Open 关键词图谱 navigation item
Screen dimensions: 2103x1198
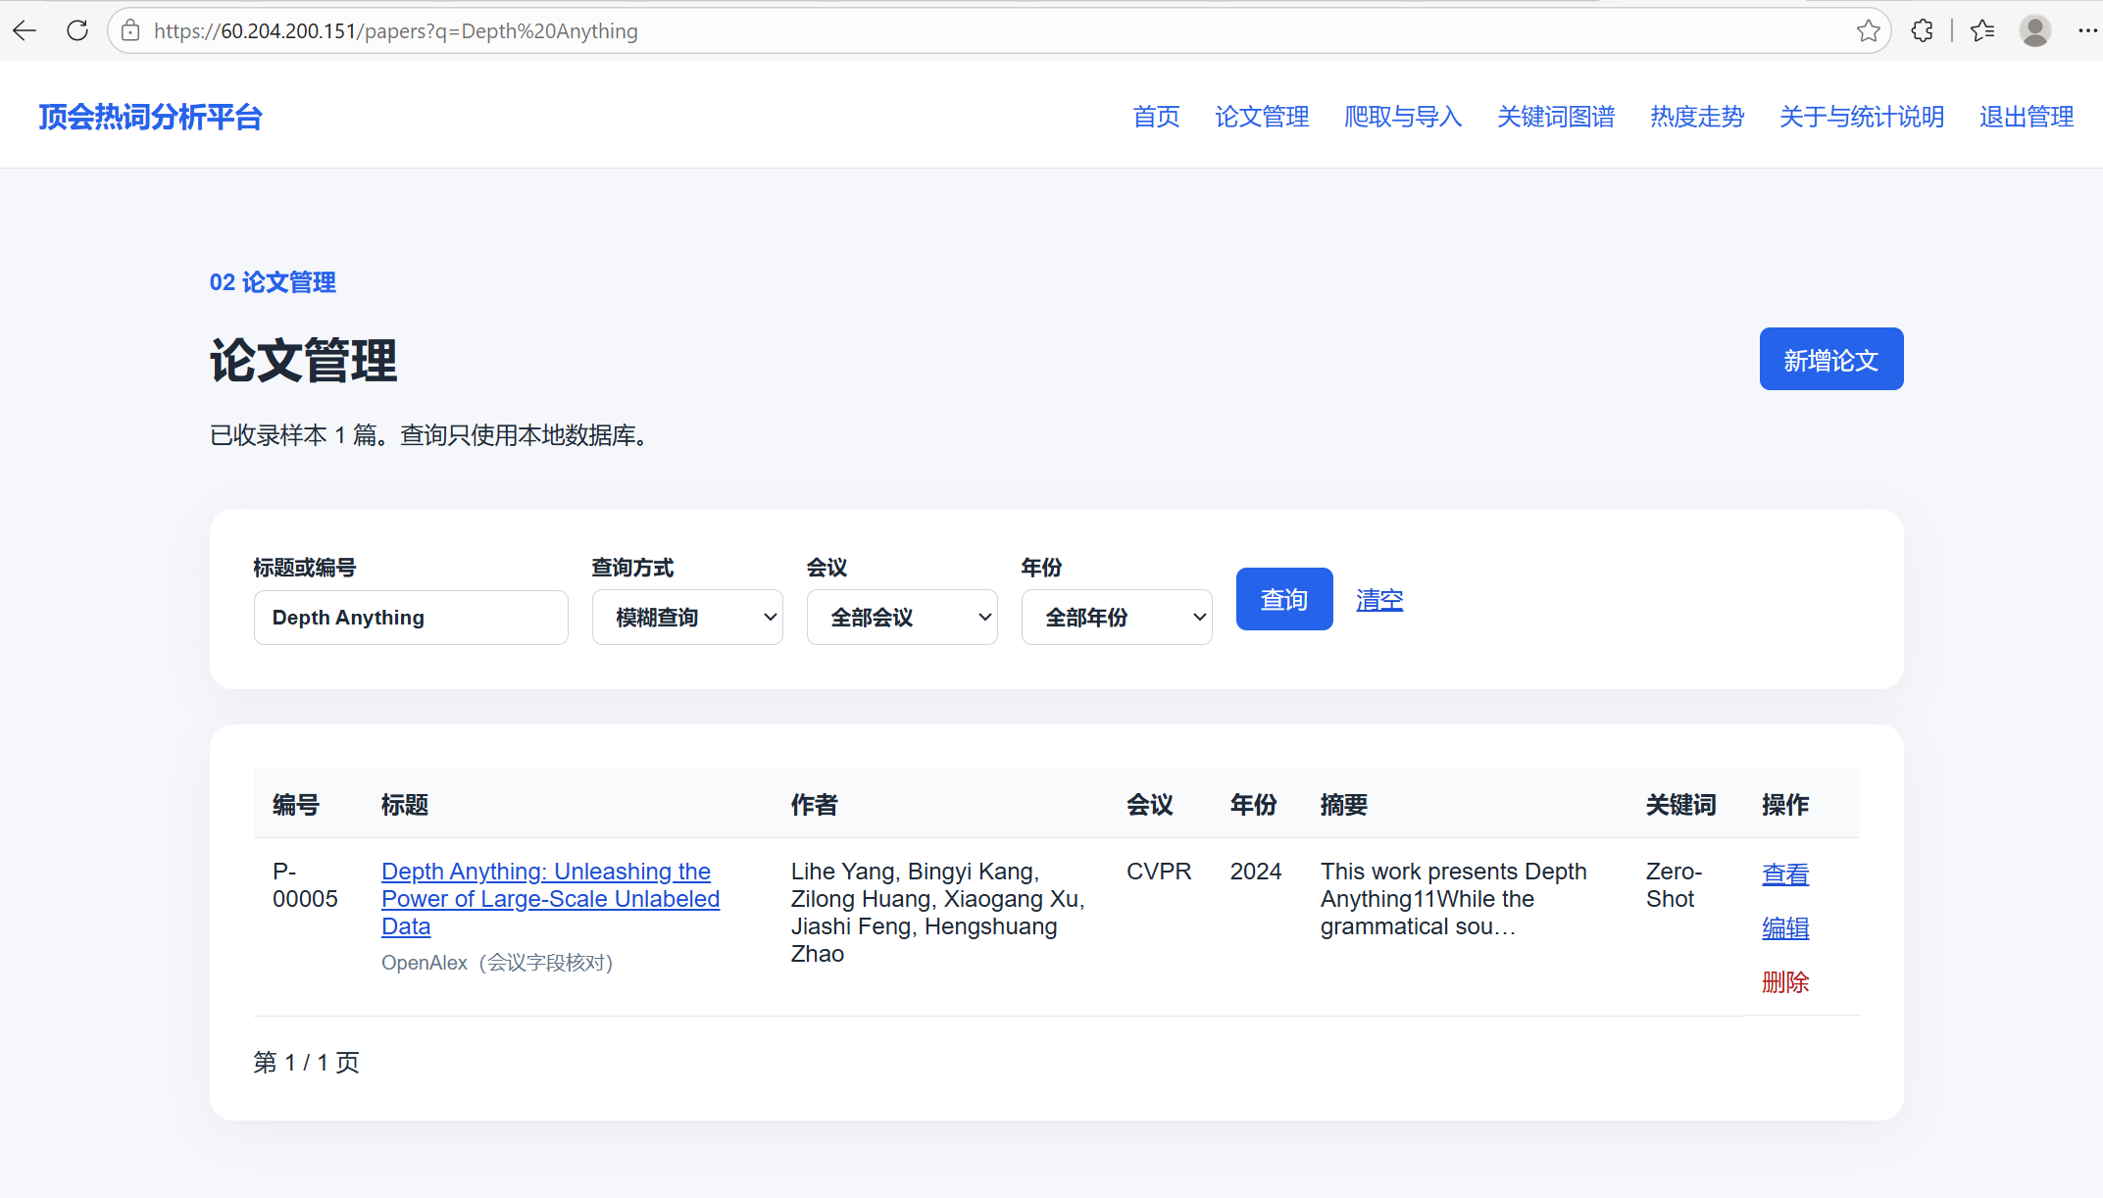pos(1556,117)
